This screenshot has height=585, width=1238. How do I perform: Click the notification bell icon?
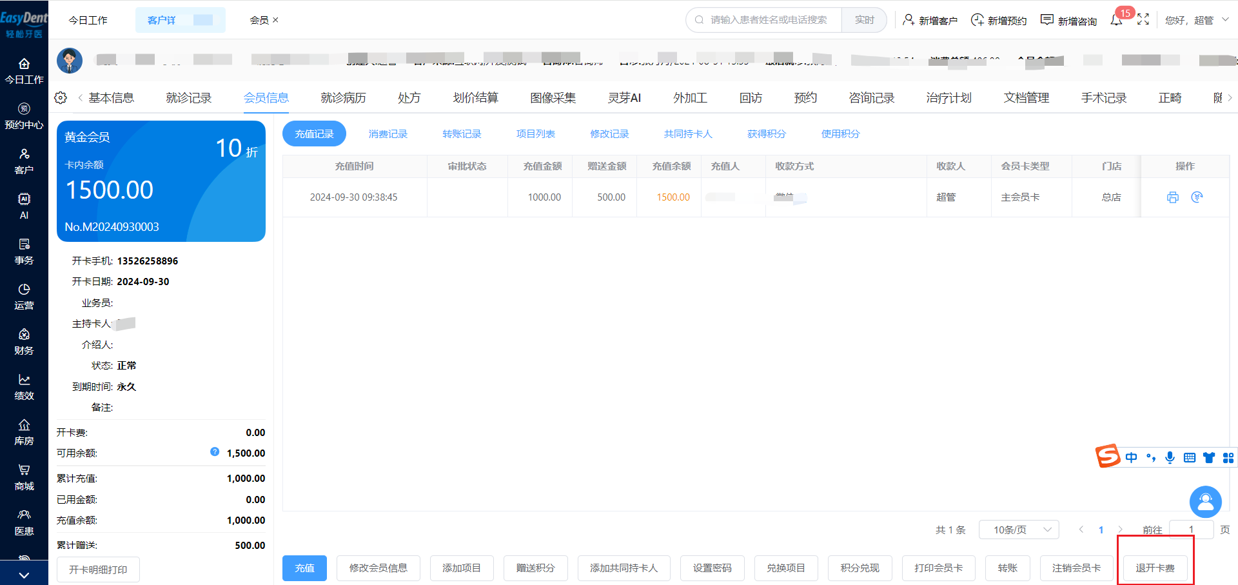tap(1116, 21)
